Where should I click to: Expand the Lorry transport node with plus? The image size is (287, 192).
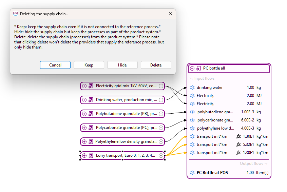tap(84, 156)
